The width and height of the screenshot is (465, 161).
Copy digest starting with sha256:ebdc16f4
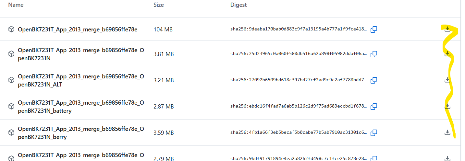click(374, 106)
